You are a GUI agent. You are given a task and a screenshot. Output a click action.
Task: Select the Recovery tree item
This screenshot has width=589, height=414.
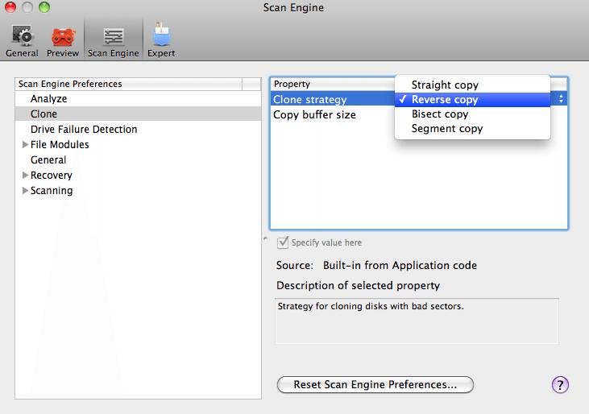pos(139,176)
